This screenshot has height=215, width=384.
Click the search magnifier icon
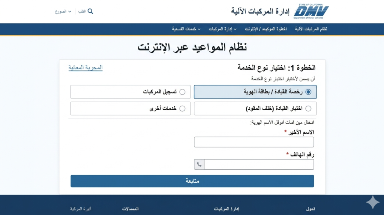(90, 11)
